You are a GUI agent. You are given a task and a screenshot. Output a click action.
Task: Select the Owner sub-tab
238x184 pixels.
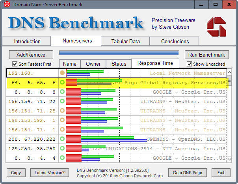click(93, 64)
